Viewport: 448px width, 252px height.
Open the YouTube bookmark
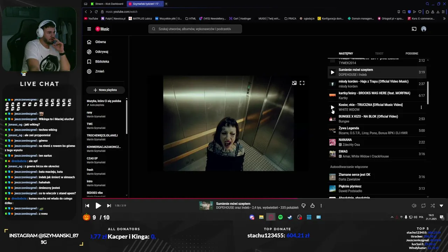click(x=91, y=19)
